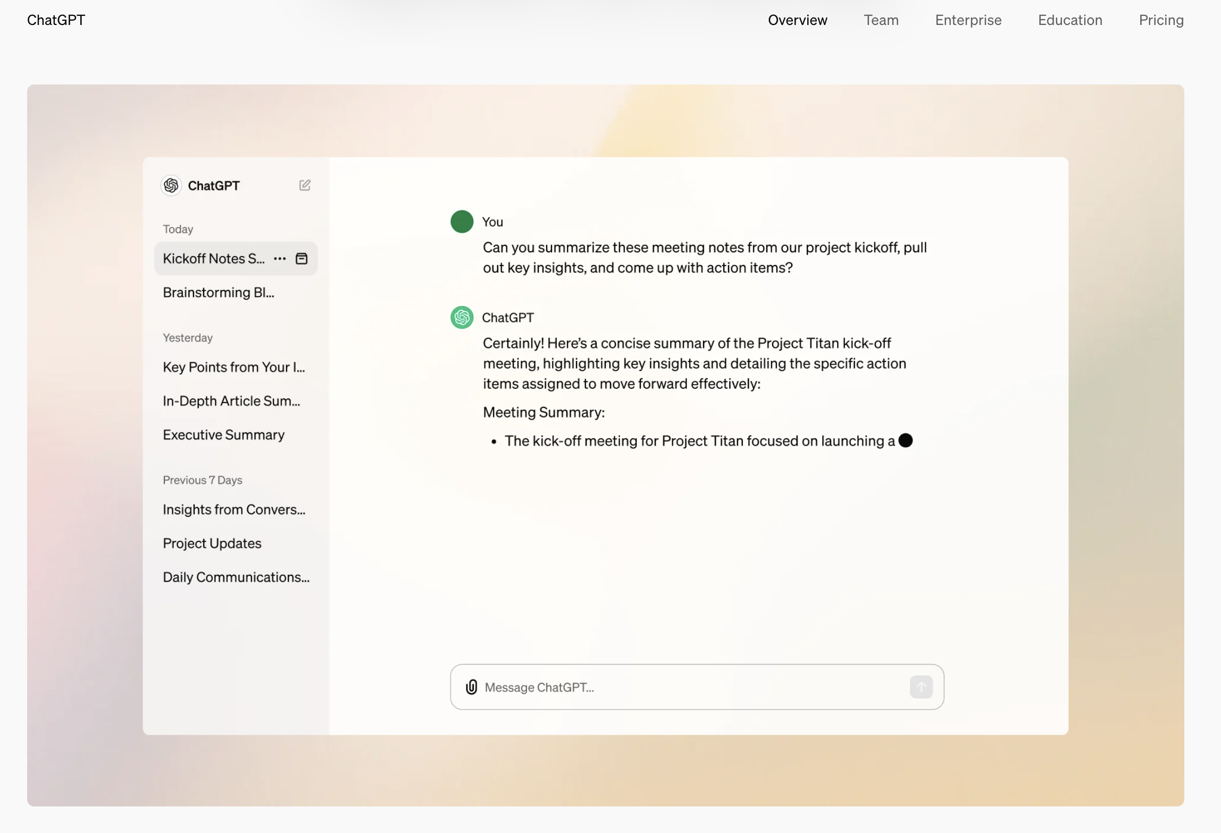Screen dimensions: 1221x833
Task: Click the You sender name
Action: click(492, 222)
